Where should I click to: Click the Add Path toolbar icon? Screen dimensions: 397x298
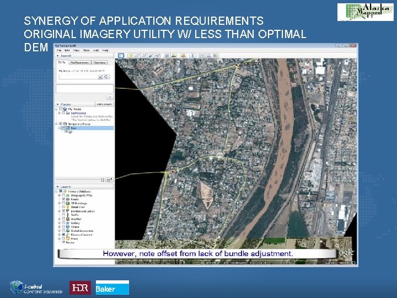pyautogui.click(x=144, y=56)
